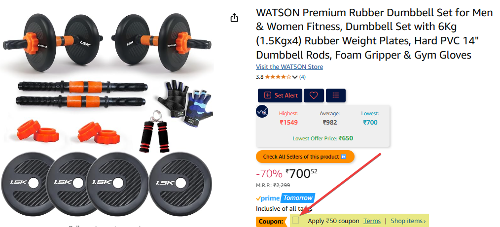This screenshot has width=500, height=227.
Task: Click Check All Sellers of this product
Action: coord(305,157)
